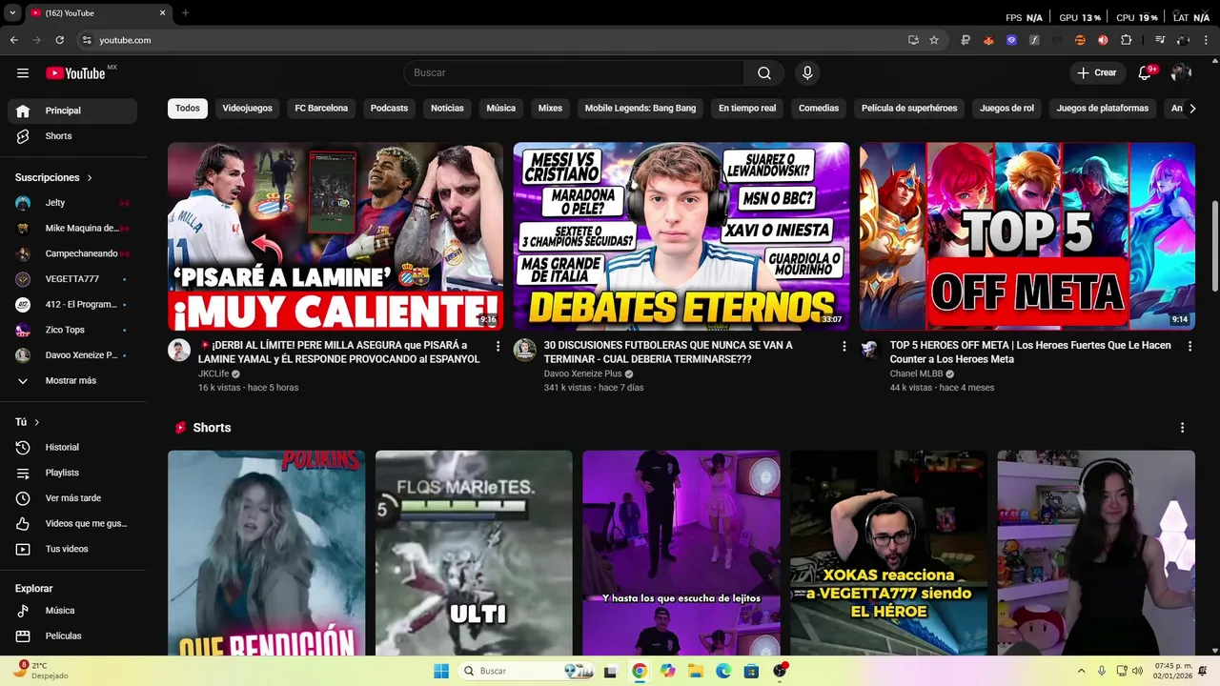
Task: Open the TOP 5 OFF META thumbnail
Action: tap(1027, 236)
